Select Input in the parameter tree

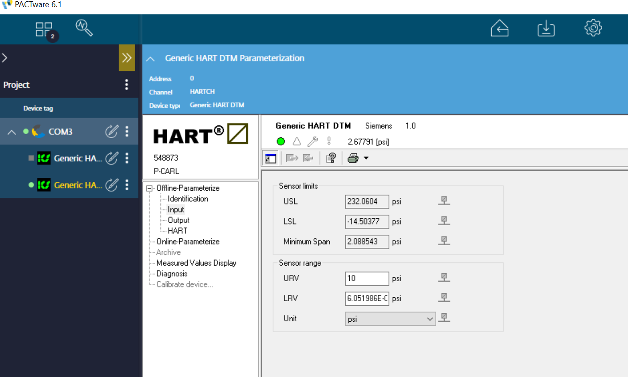click(x=176, y=209)
